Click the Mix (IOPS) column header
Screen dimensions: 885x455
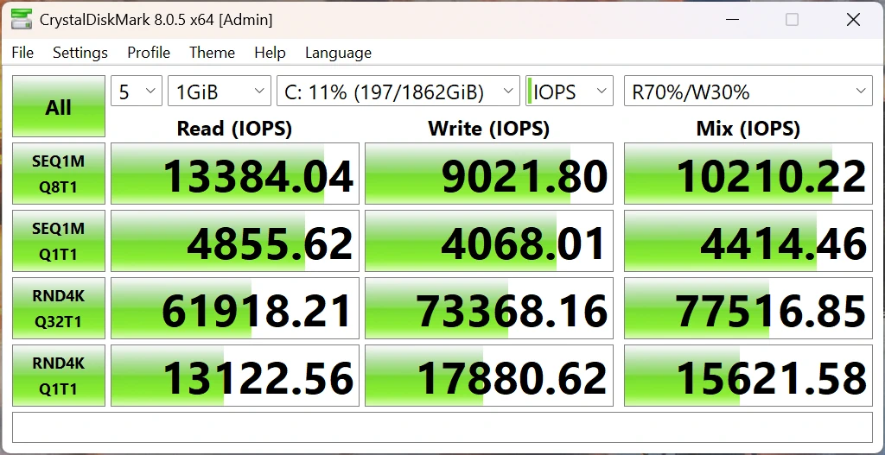748,129
